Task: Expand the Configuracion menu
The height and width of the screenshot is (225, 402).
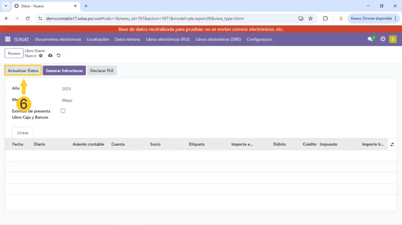Action: tap(259, 39)
